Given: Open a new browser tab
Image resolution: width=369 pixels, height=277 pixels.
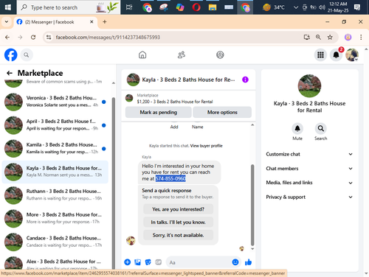Looking at the screenshot, I should point(105,22).
